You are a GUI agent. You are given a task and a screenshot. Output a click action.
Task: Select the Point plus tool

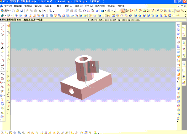click(x=2, y=52)
